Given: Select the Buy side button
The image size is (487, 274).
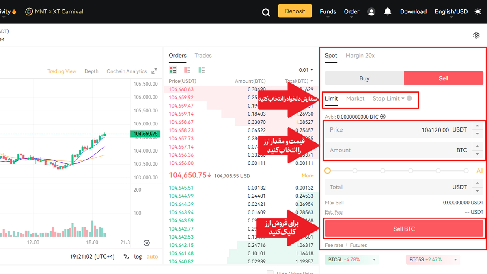Looking at the screenshot, I should click(364, 78).
